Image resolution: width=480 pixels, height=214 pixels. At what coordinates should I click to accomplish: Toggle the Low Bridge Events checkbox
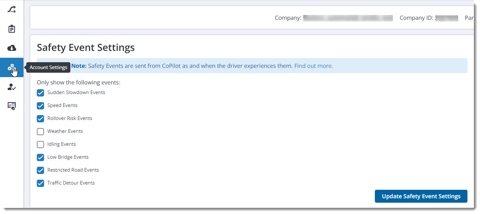tap(40, 157)
